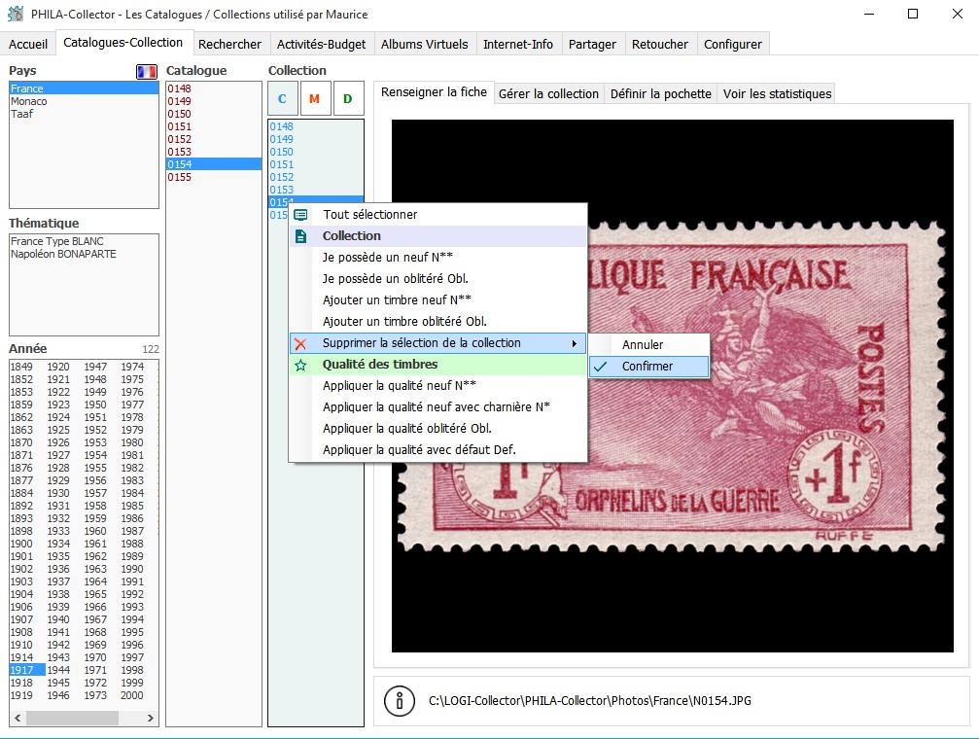Toggle the orange M collection filter button
Screen dimensions: 979x739
315,99
